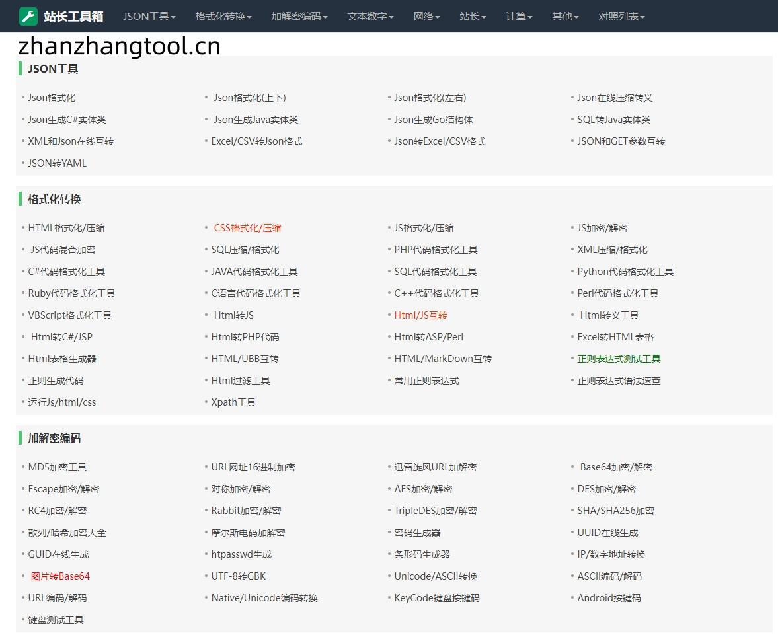Expand the 格式化转换 navigation dropdown
Image resolution: width=778 pixels, height=639 pixels.
pyautogui.click(x=223, y=17)
